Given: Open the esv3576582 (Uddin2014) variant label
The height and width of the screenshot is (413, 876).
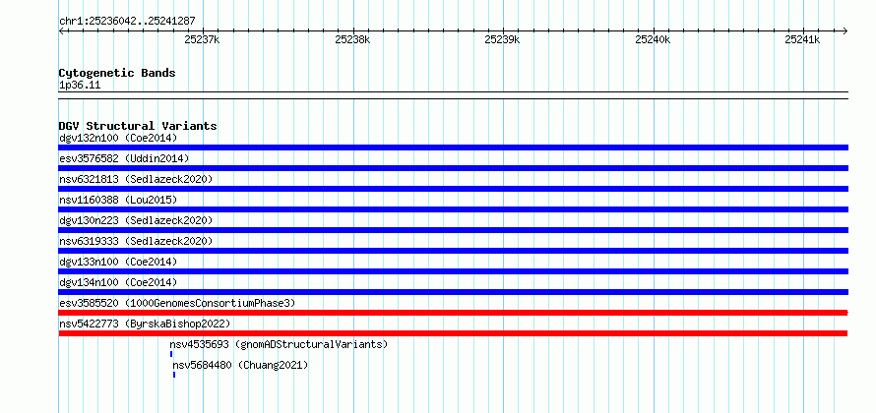Looking at the screenshot, I should (x=124, y=158).
